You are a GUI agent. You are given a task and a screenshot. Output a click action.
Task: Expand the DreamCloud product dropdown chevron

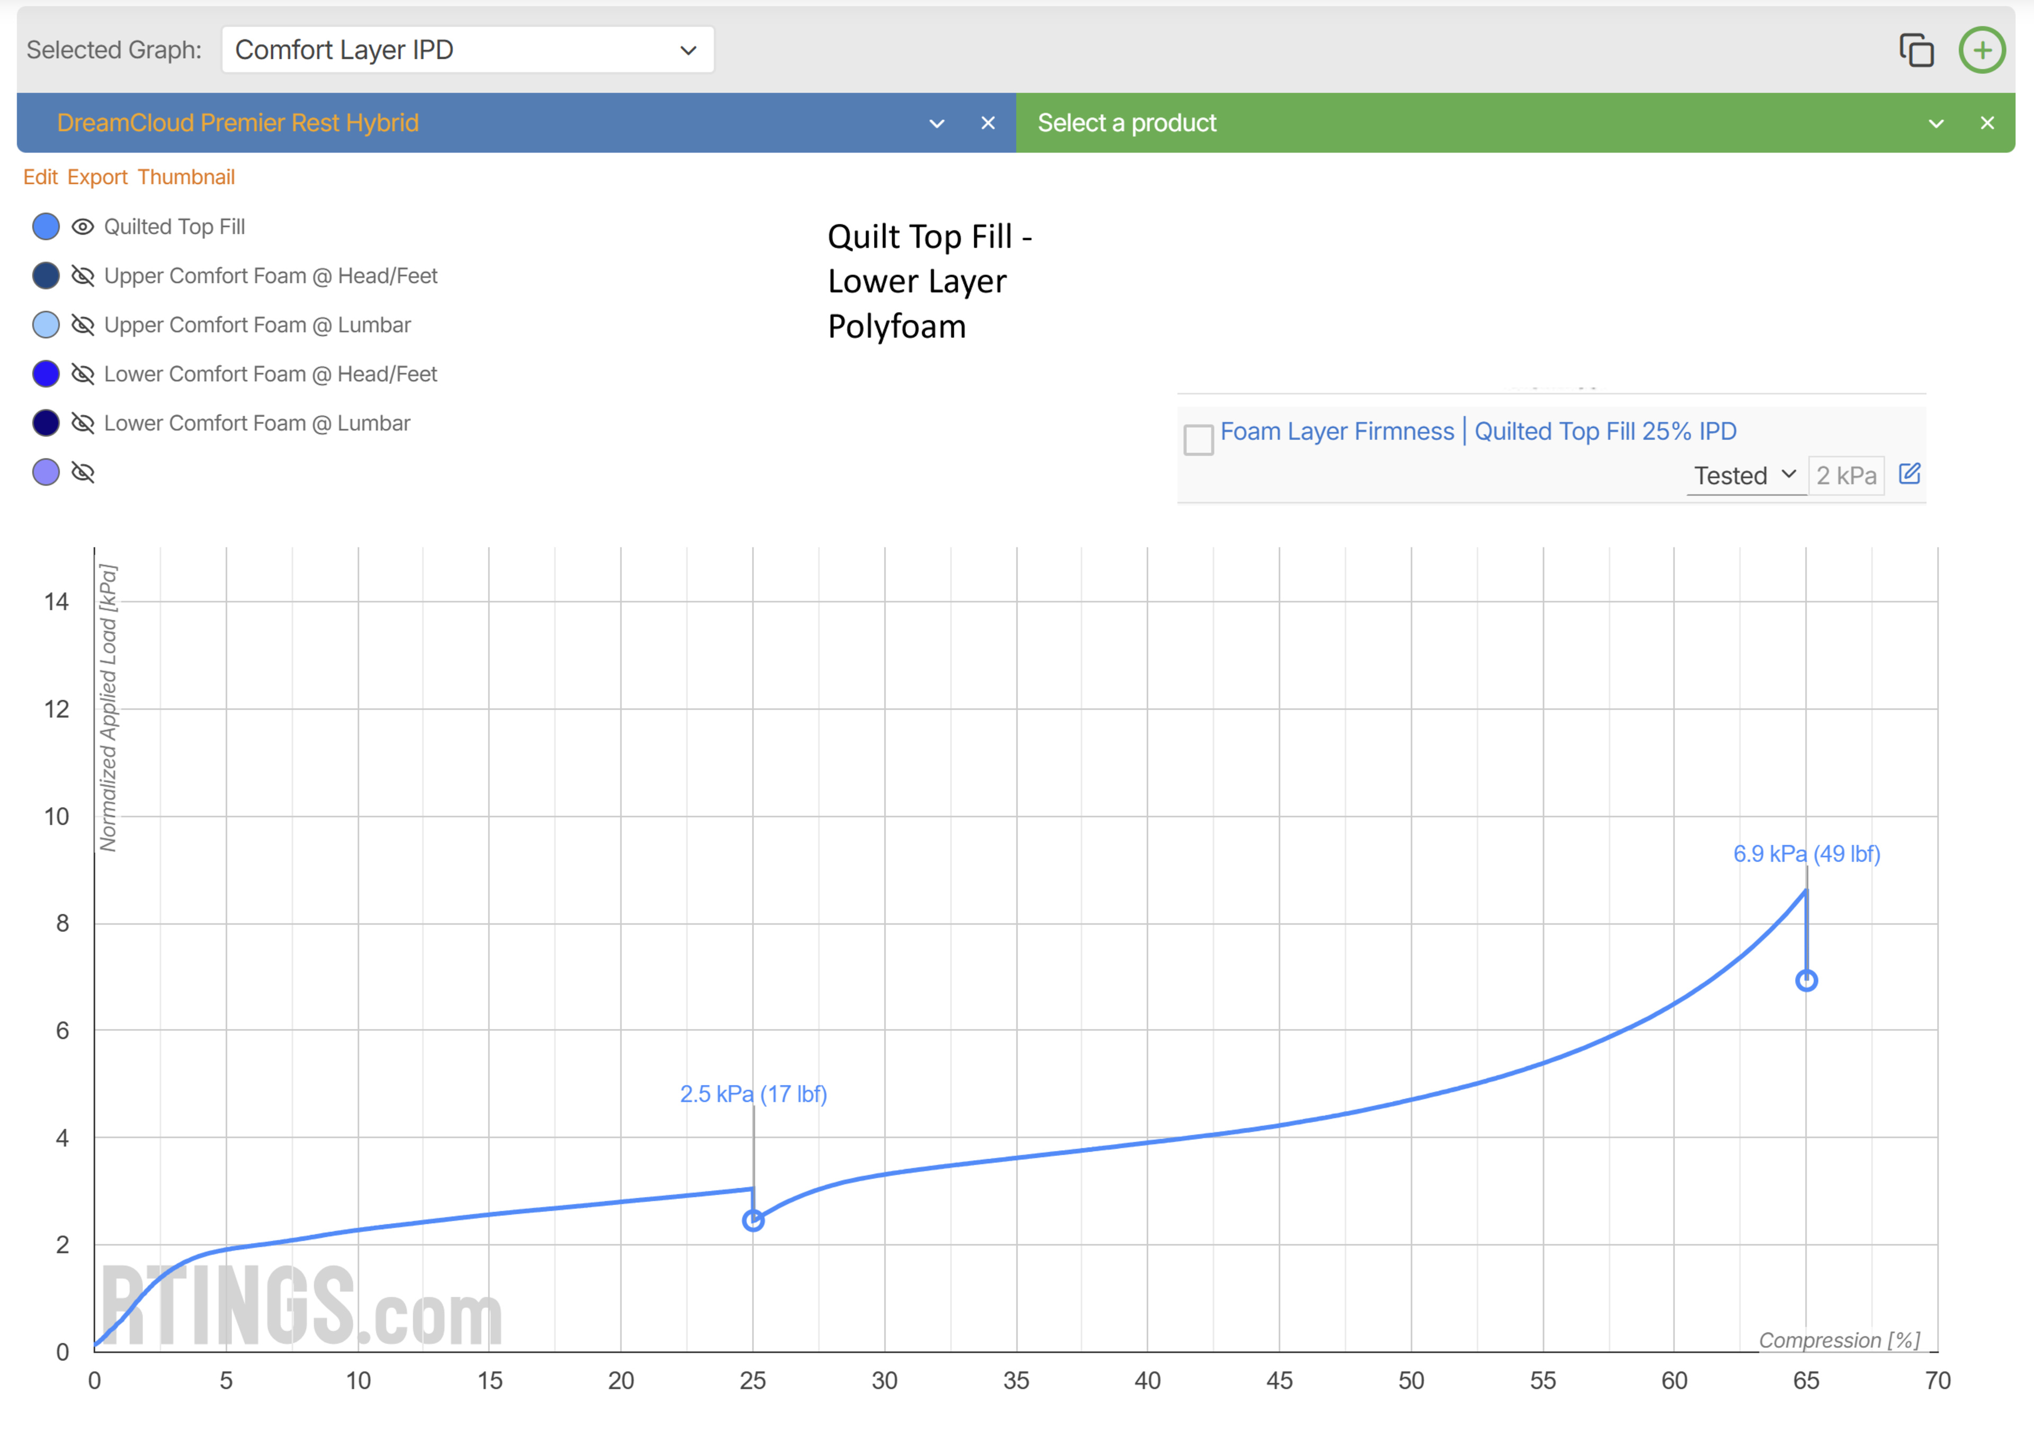click(x=936, y=123)
